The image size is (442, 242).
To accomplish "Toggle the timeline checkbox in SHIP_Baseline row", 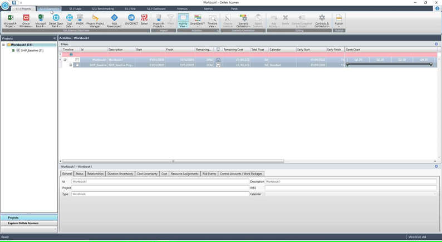I will (77, 65).
